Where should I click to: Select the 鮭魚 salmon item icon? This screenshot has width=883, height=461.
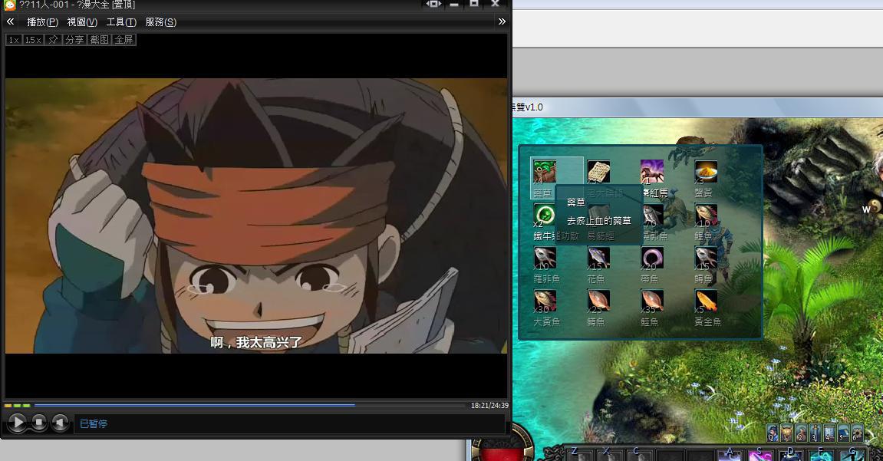(x=651, y=301)
